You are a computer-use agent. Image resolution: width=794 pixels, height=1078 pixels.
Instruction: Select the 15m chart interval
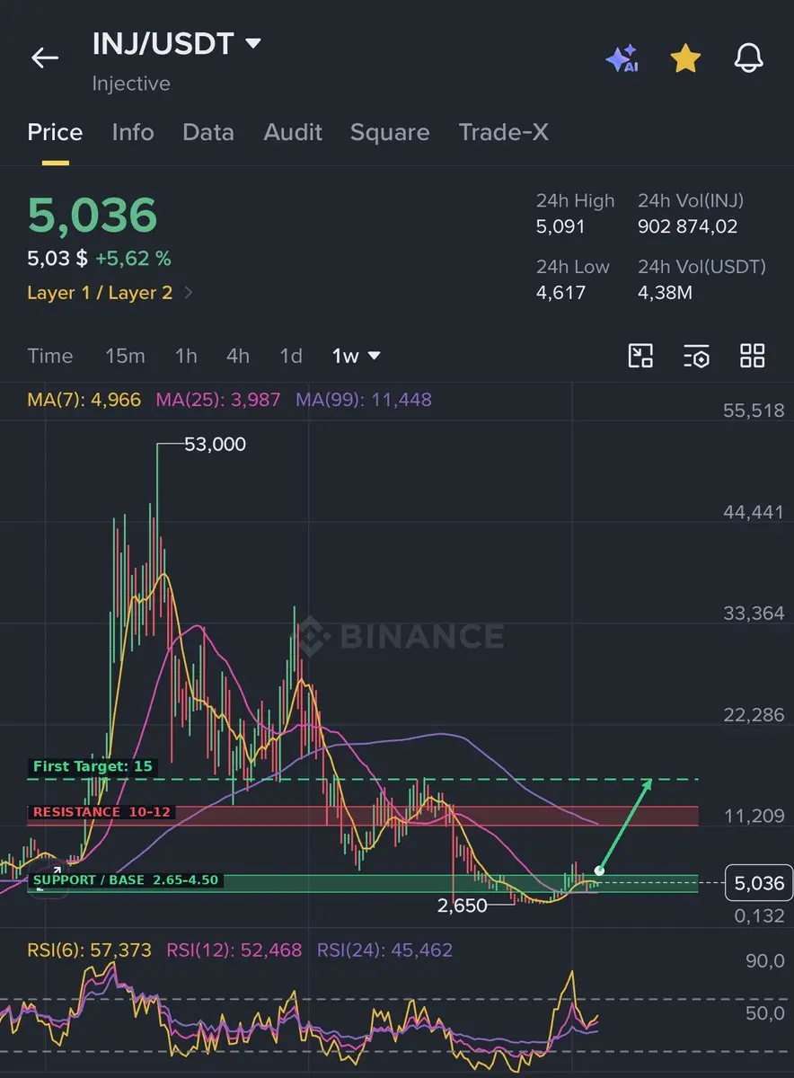click(x=125, y=356)
